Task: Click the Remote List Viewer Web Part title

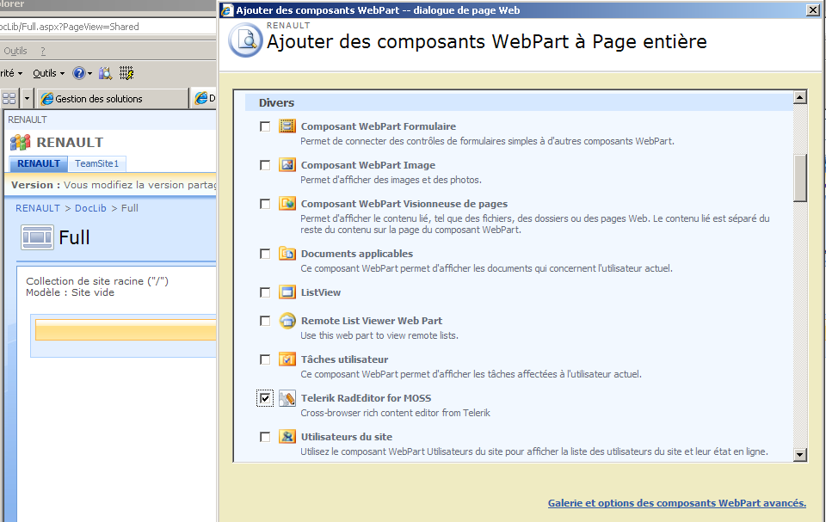Action: (x=372, y=321)
